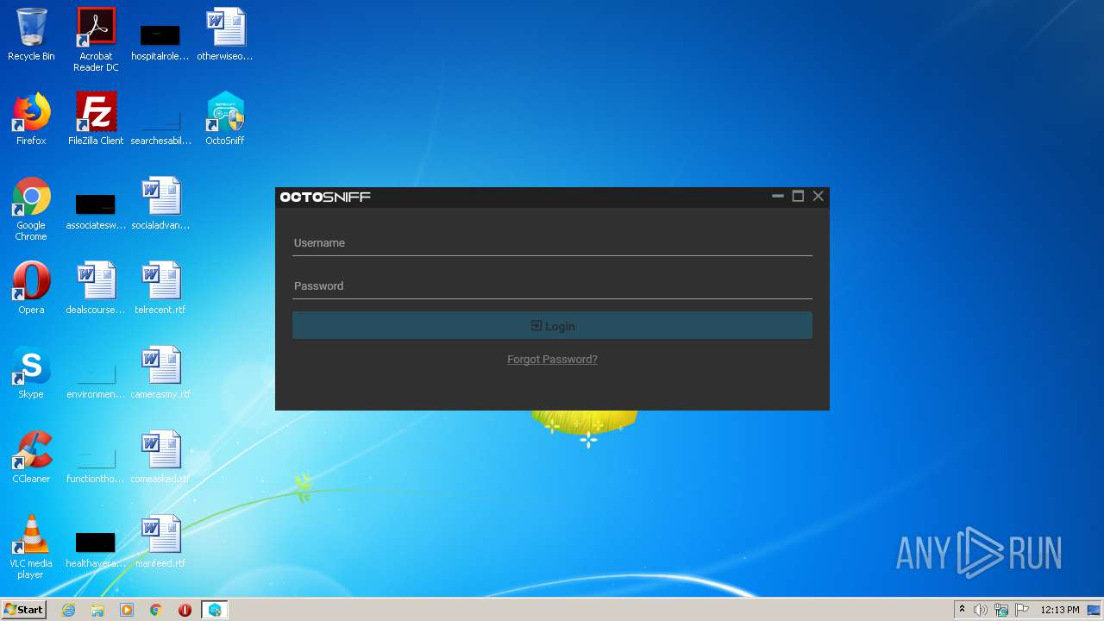The width and height of the screenshot is (1104, 621).
Task: Click the 12:13 PM taskbar clock
Action: tap(1060, 610)
